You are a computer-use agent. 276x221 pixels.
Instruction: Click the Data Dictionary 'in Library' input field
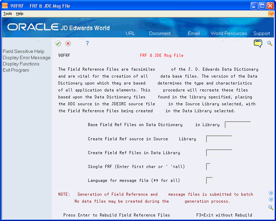238,125
